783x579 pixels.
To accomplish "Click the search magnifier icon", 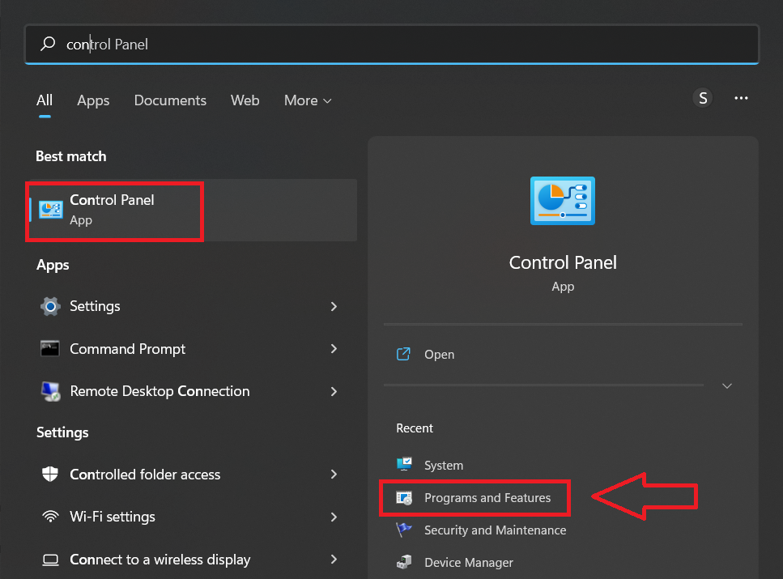I will coord(48,44).
